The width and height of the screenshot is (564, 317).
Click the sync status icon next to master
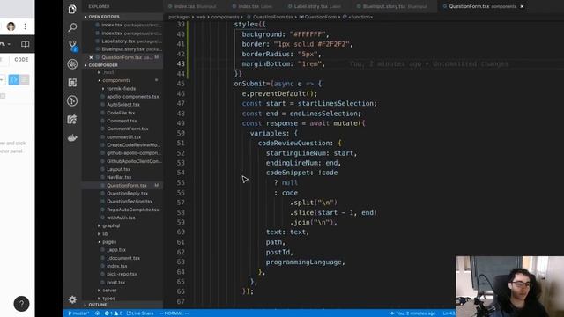98,313
